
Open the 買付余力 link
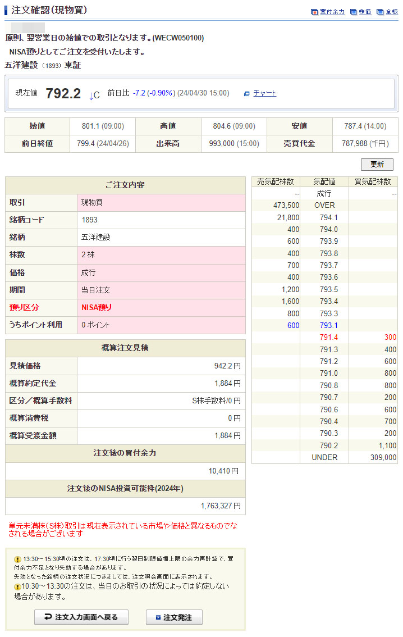(332, 12)
